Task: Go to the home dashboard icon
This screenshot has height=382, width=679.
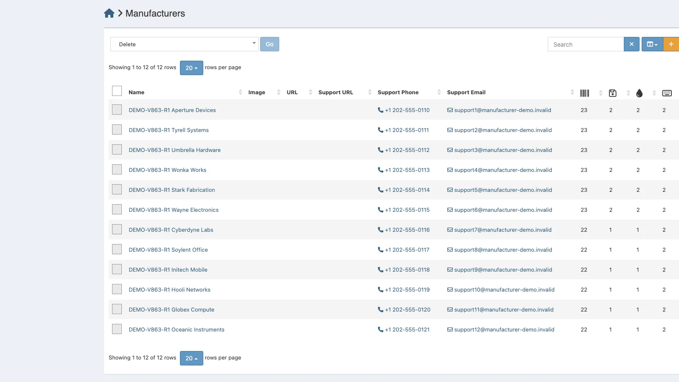Action: pos(109,13)
